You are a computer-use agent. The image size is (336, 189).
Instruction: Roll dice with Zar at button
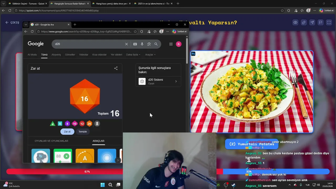67,132
